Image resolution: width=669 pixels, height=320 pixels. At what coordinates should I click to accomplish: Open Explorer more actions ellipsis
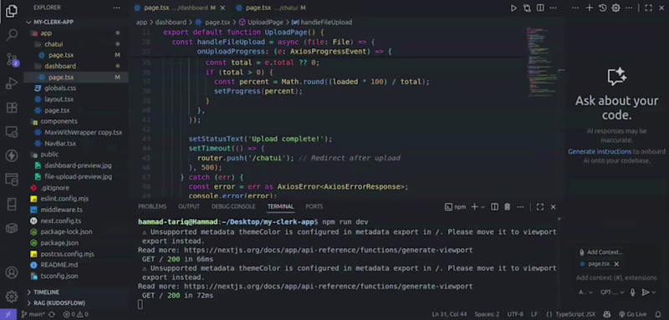[x=116, y=8]
